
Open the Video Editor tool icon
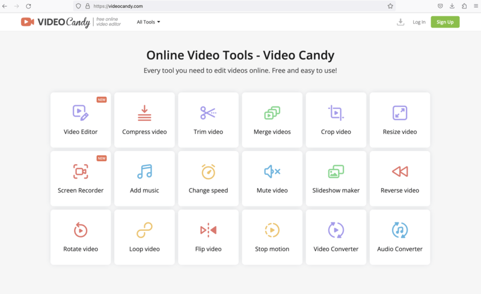81,112
